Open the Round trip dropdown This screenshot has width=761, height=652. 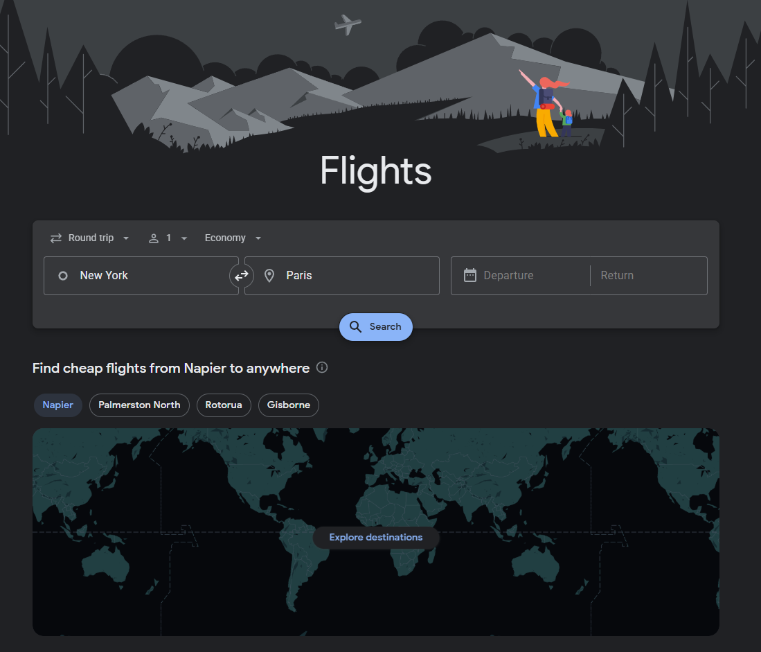(90, 238)
